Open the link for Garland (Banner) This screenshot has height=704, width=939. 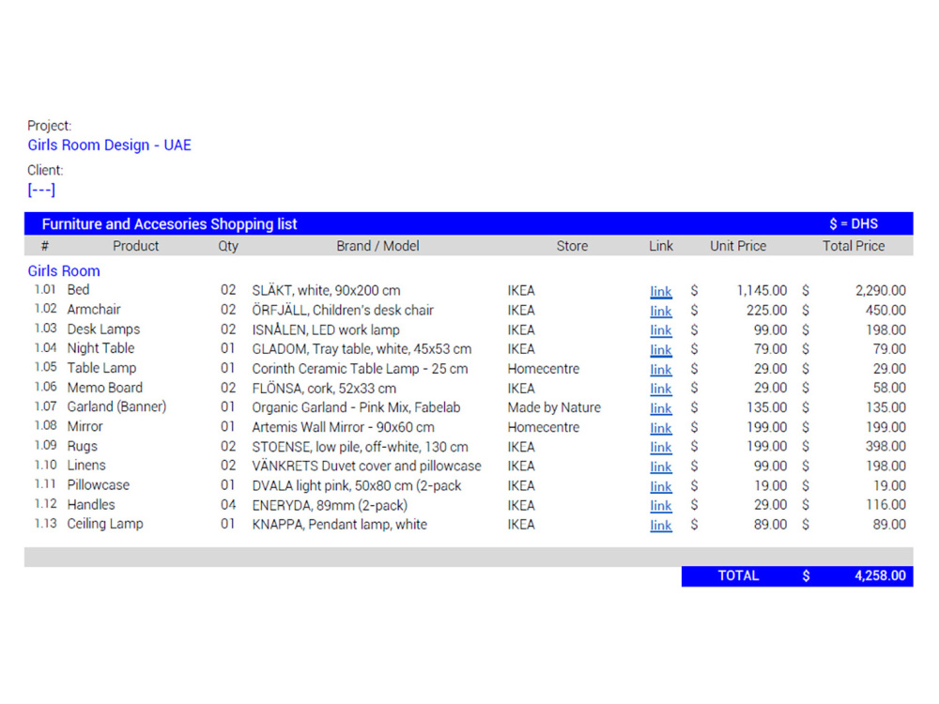pos(660,408)
